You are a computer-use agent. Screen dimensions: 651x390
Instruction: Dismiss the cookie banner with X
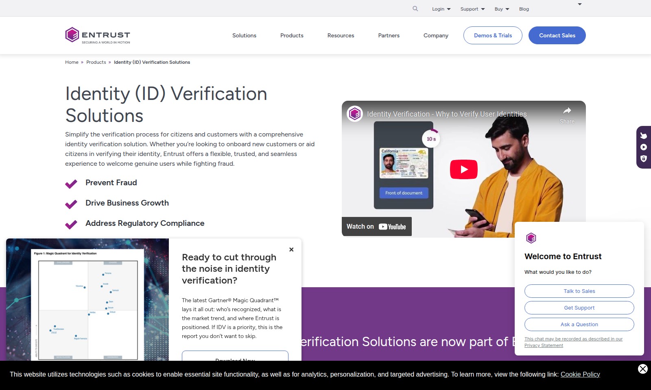[x=643, y=369]
